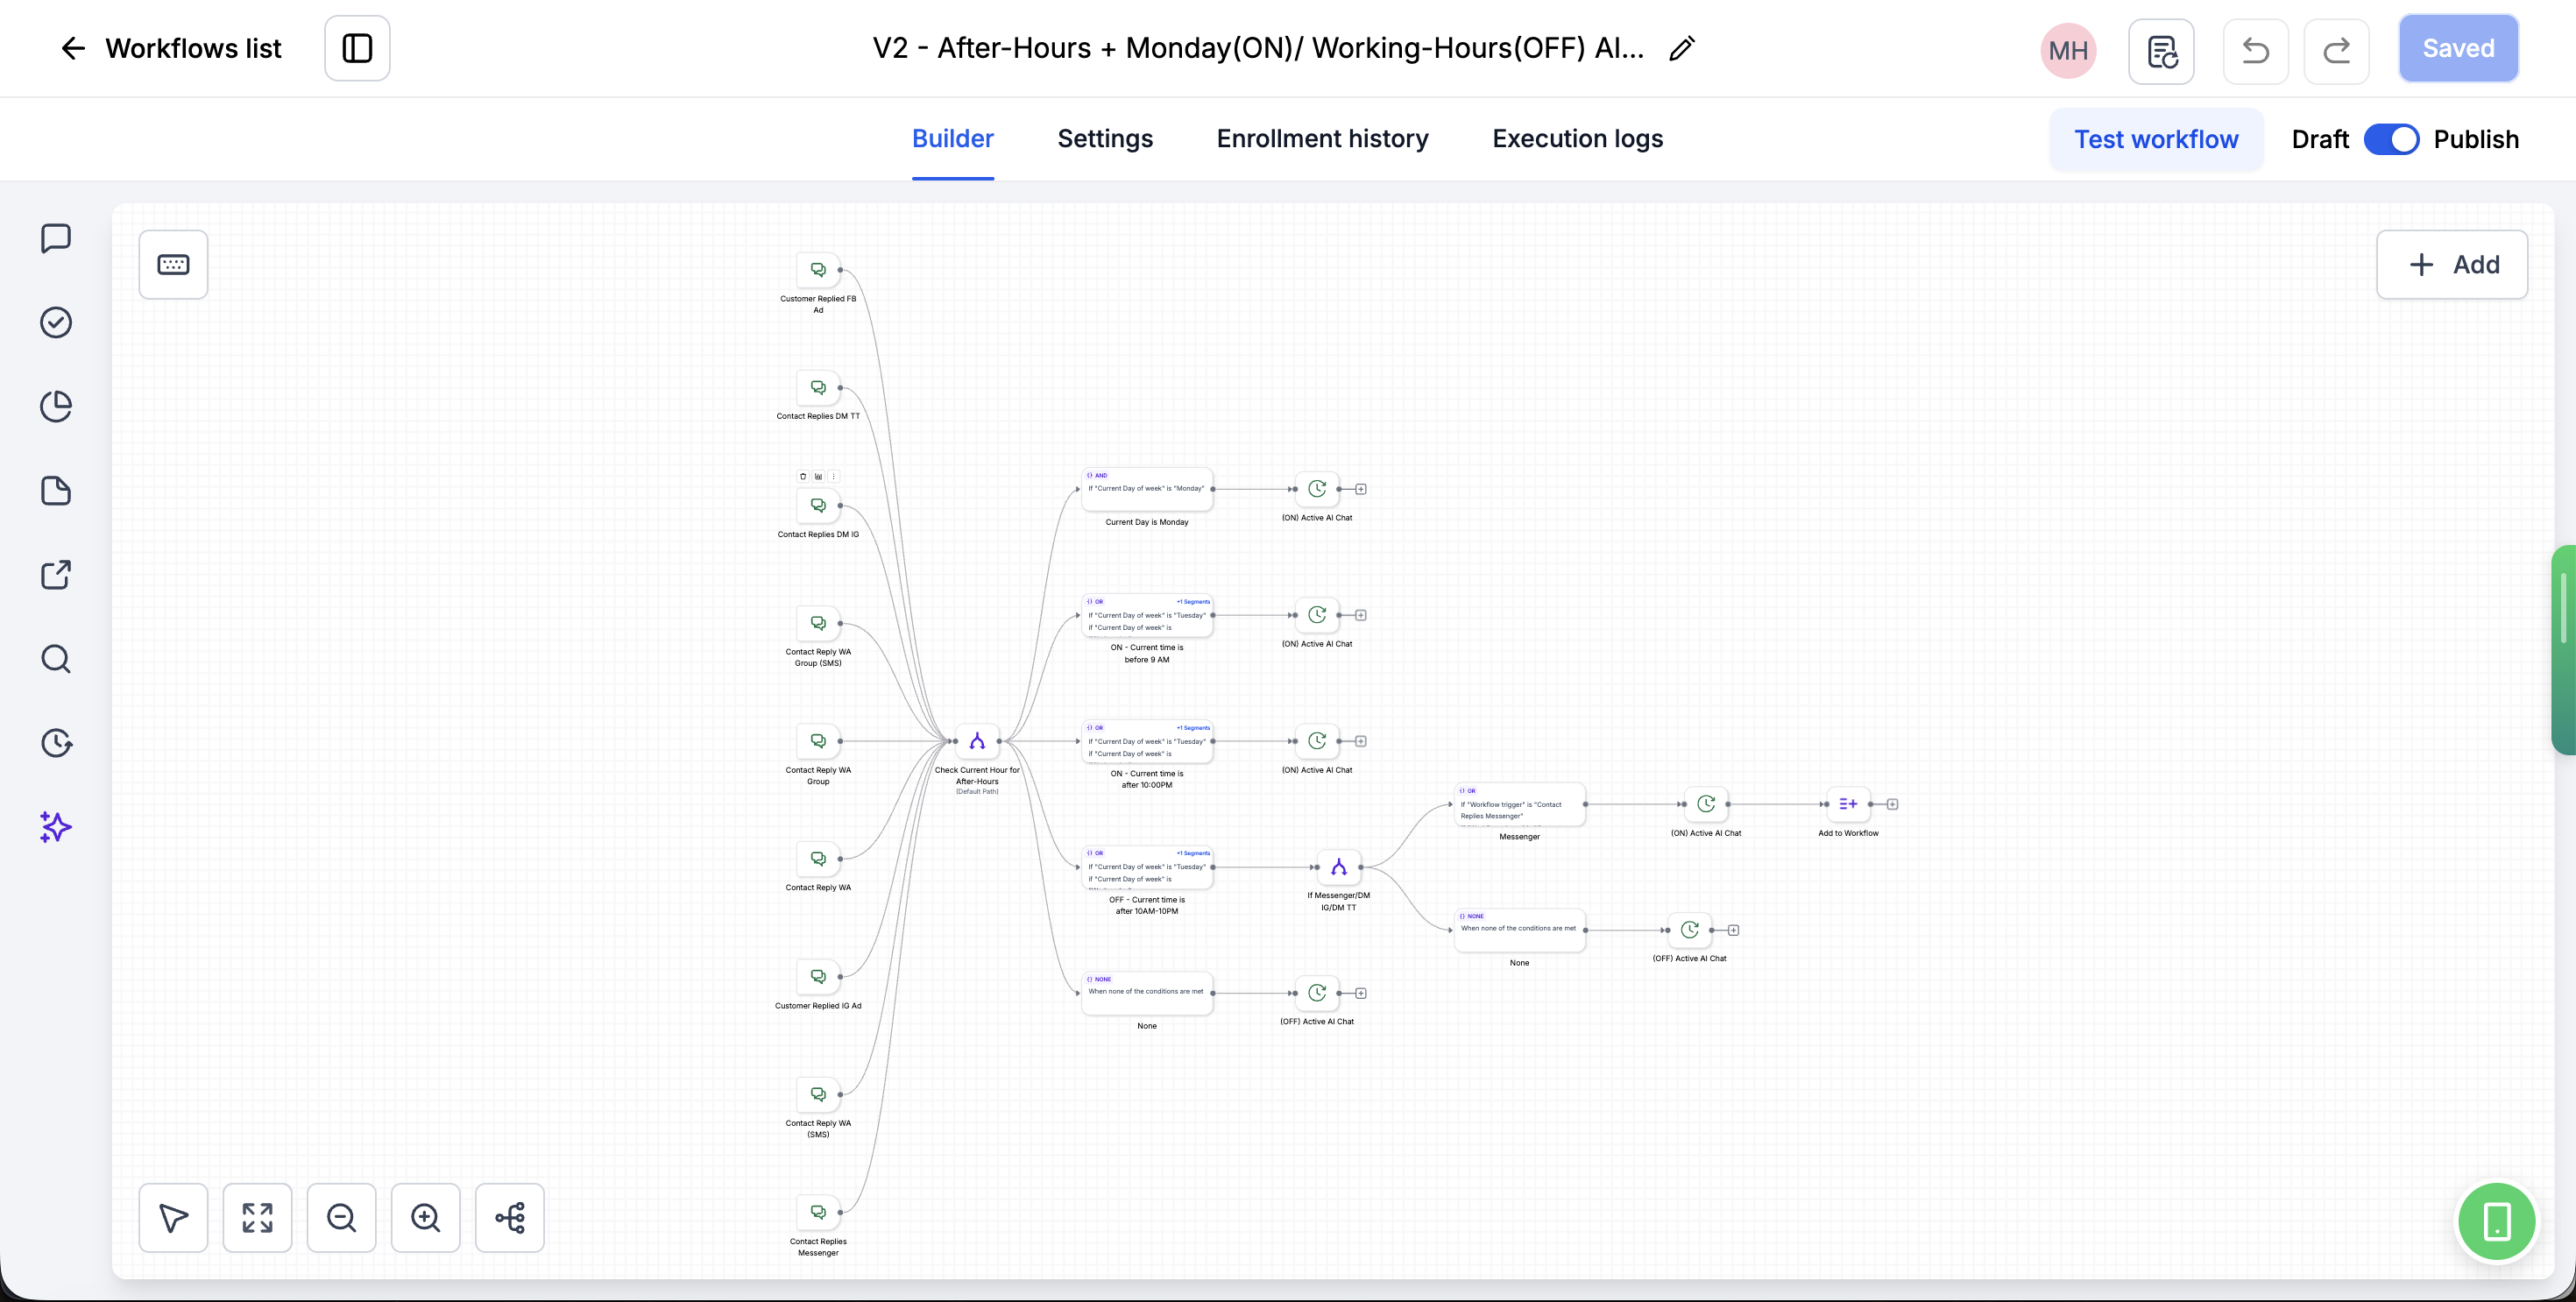Screen dimensions: 2576x1302
Task: Undo the last change
Action: click(x=2256, y=51)
